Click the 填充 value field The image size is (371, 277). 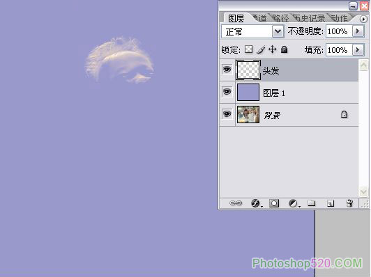[339, 50]
